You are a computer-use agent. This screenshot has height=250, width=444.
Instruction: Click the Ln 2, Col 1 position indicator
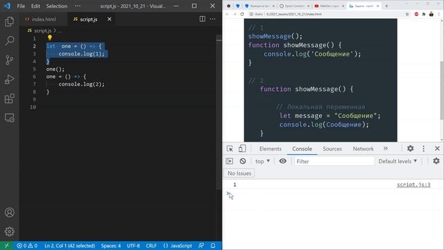[x=69, y=246]
